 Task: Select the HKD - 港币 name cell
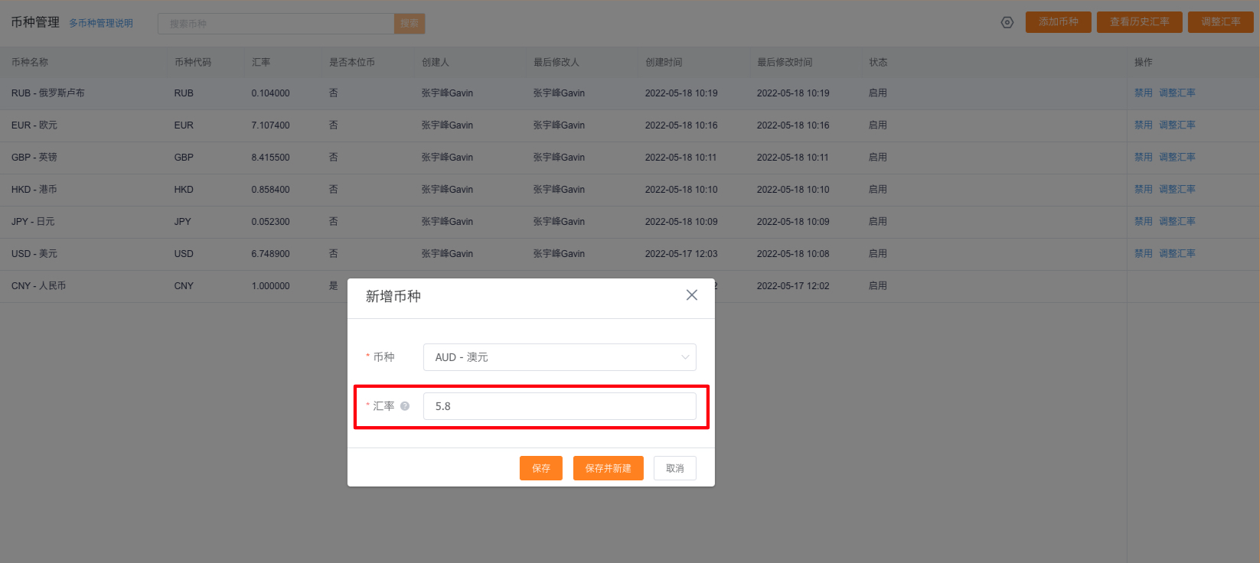pos(34,190)
